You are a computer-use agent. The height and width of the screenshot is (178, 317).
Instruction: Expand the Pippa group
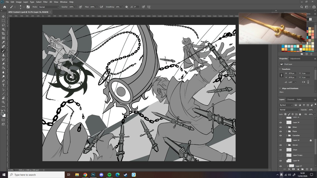pyautogui.click(x=287, y=131)
